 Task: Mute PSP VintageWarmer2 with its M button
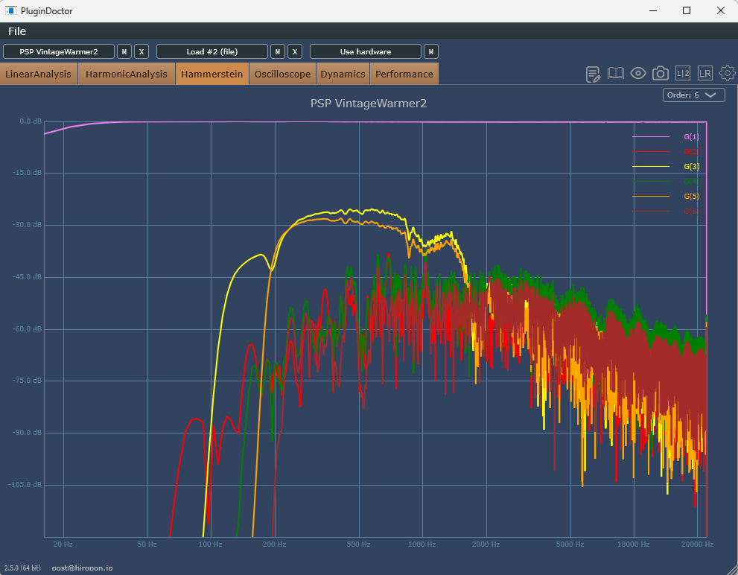pyautogui.click(x=124, y=51)
